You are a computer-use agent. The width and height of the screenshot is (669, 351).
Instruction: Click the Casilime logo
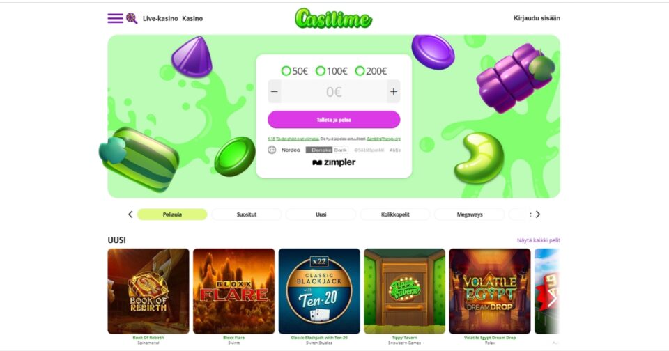point(334,18)
